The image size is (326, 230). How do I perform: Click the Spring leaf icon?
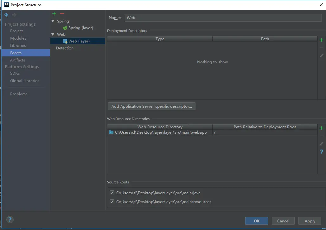[65, 28]
